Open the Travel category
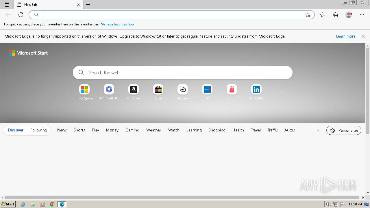The width and height of the screenshot is (370, 208). point(256,130)
